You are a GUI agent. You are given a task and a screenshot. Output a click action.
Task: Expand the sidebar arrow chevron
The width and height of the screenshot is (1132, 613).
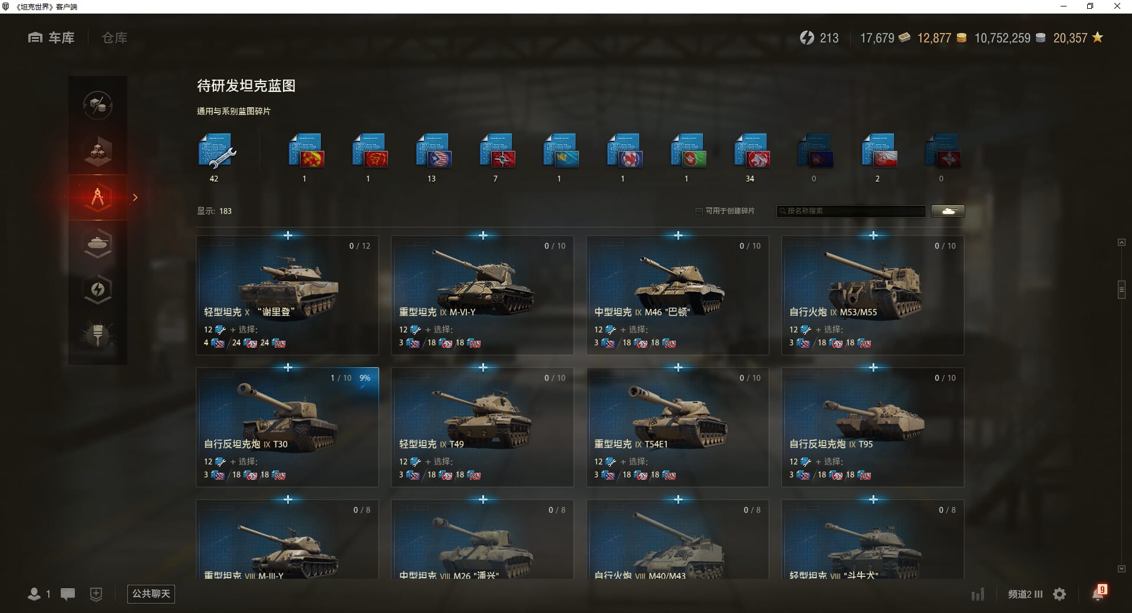135,197
